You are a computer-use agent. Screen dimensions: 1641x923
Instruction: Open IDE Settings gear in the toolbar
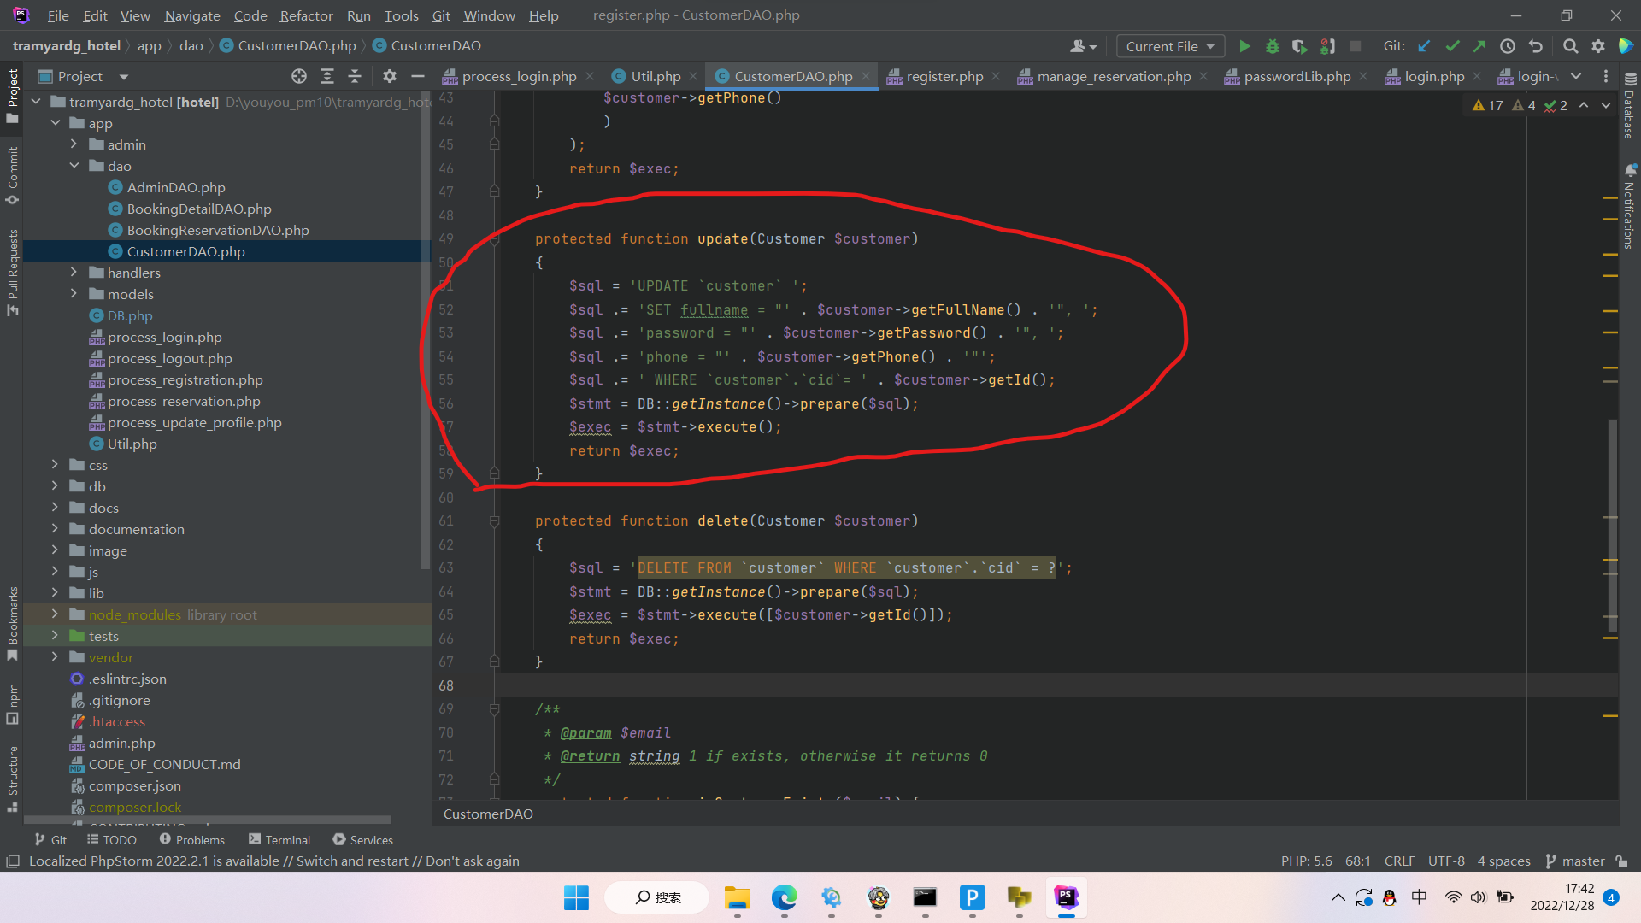[1597, 46]
